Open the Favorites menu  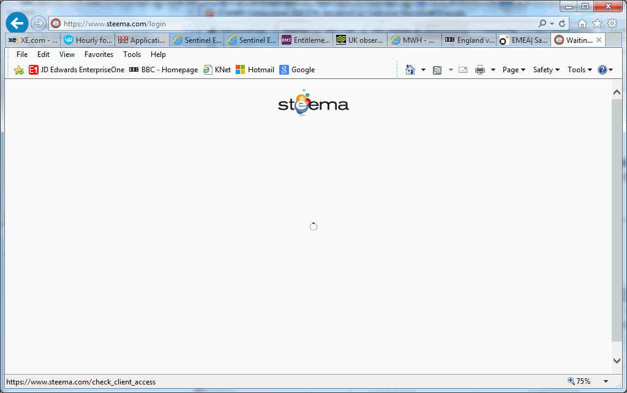pyautogui.click(x=99, y=54)
